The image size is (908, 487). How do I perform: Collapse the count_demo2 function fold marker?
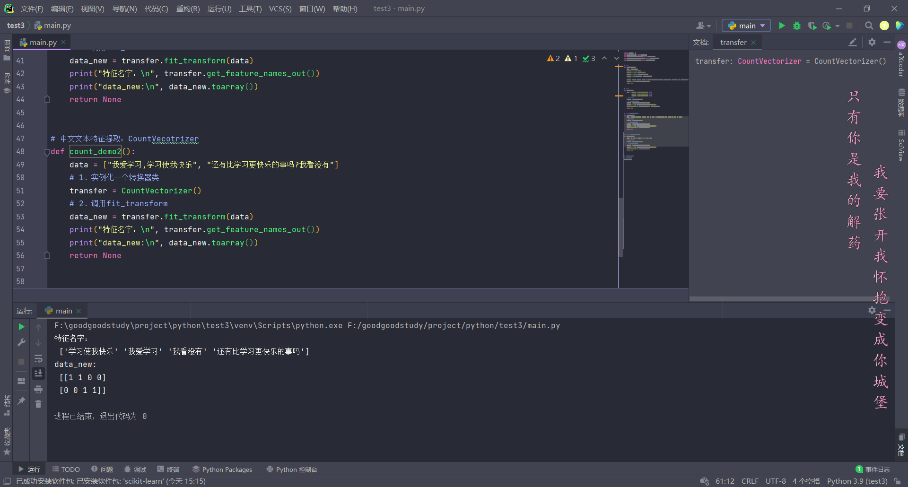[x=47, y=152]
